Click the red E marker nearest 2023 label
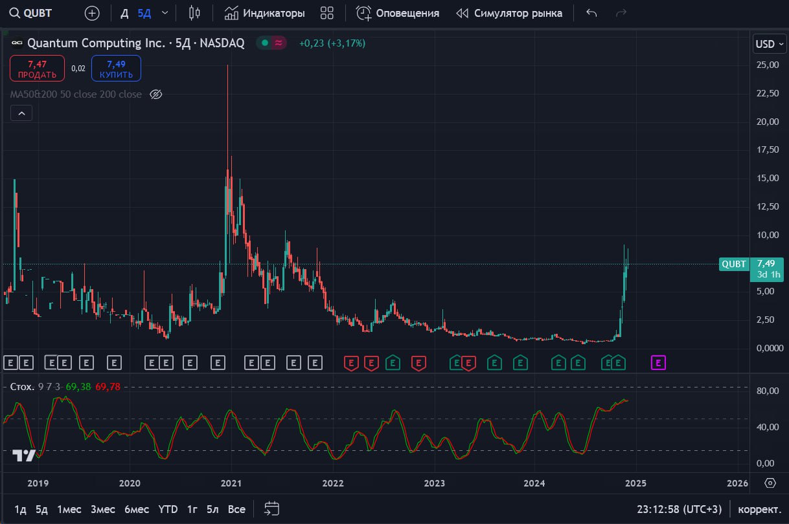The width and height of the screenshot is (789, 524). pos(418,363)
